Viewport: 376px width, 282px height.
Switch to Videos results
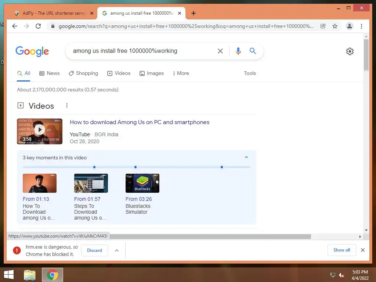(119, 73)
